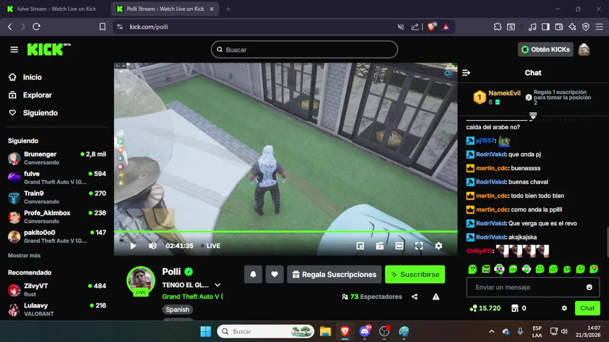Click Polli's channel avatar thumbnail

tap(141, 280)
